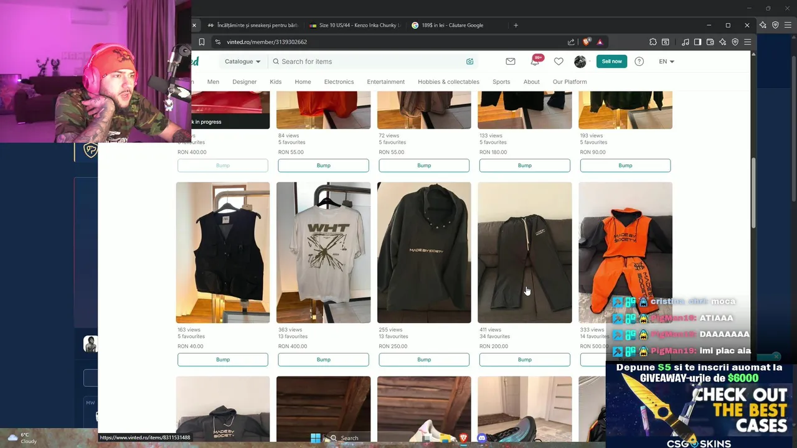Open the Kids category
The width and height of the screenshot is (797, 448).
(276, 82)
